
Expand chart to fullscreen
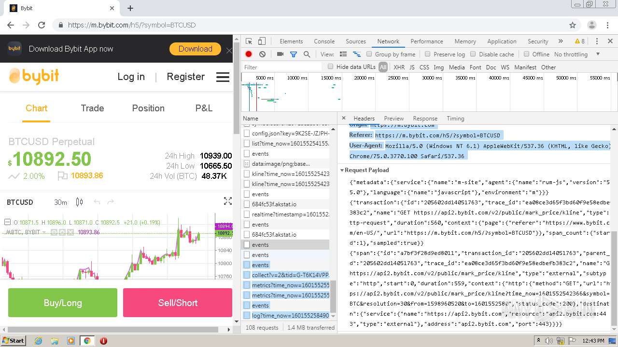228,201
